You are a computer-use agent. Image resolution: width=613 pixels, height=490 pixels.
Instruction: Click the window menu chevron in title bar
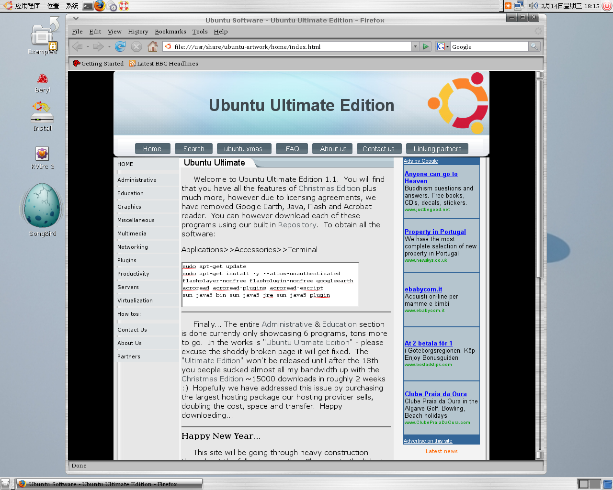pos(76,18)
